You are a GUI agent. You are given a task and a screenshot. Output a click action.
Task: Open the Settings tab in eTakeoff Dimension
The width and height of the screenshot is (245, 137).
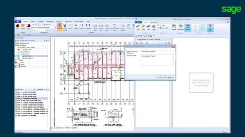pos(59,21)
